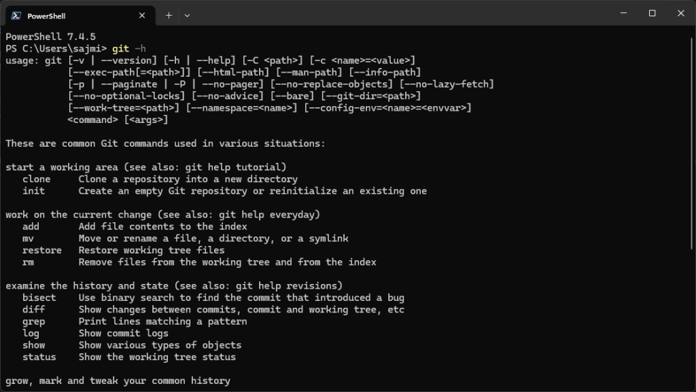Close the PowerShell tab
The height and width of the screenshot is (392, 696).
[x=142, y=16]
